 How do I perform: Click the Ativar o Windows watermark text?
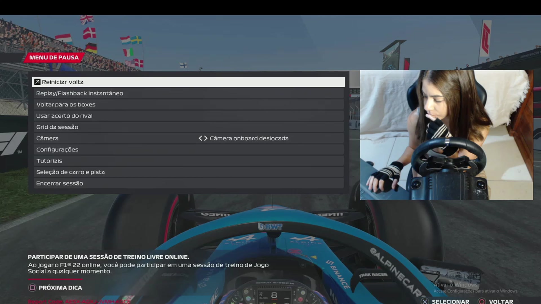pyautogui.click(x=455, y=285)
